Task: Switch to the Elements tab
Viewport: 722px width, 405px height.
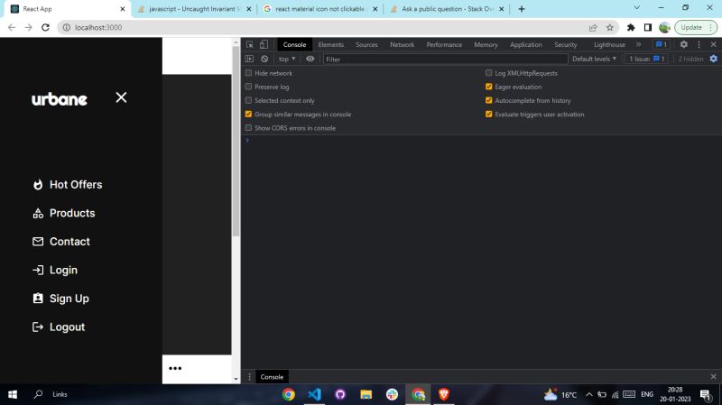Action: (331, 44)
